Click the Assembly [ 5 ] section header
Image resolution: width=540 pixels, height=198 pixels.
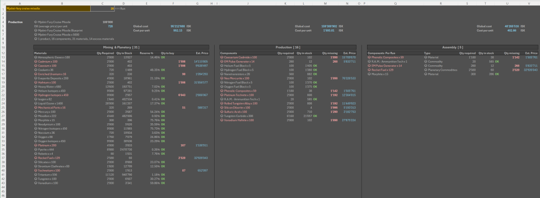pyautogui.click(x=452, y=47)
